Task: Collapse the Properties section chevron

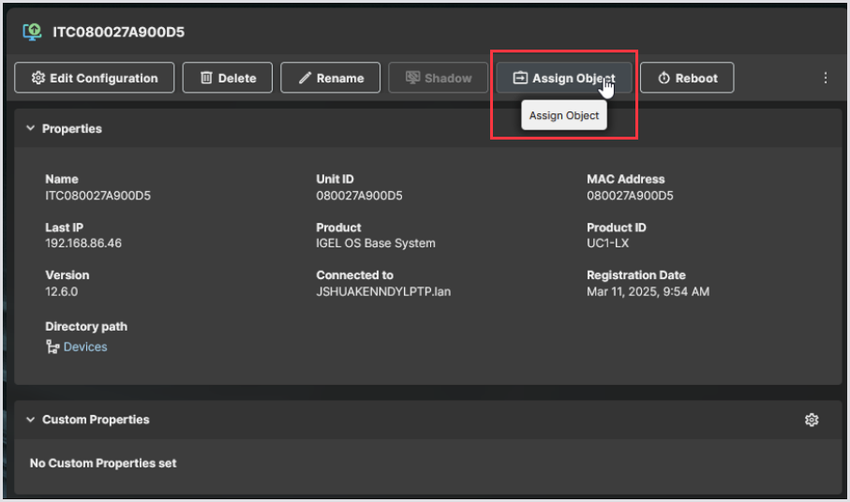Action: click(30, 128)
